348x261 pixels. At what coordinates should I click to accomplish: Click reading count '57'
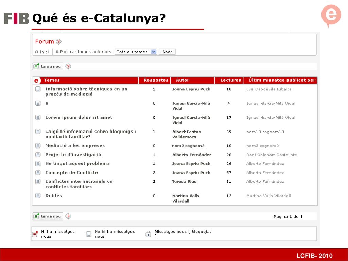[x=229, y=173]
